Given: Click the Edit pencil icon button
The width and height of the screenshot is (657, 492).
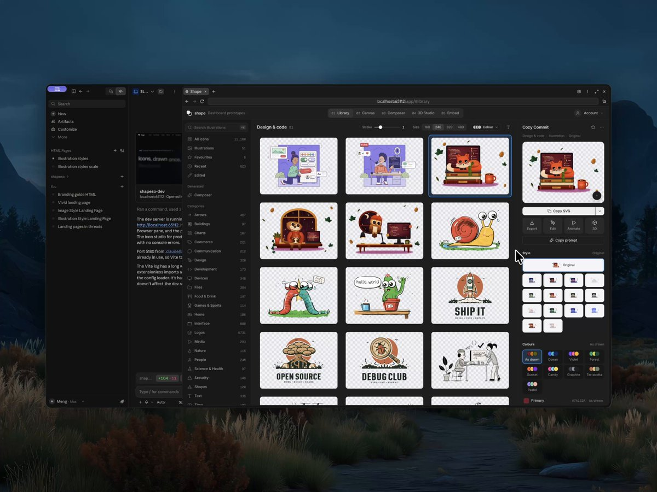Looking at the screenshot, I should pyautogui.click(x=552, y=225).
